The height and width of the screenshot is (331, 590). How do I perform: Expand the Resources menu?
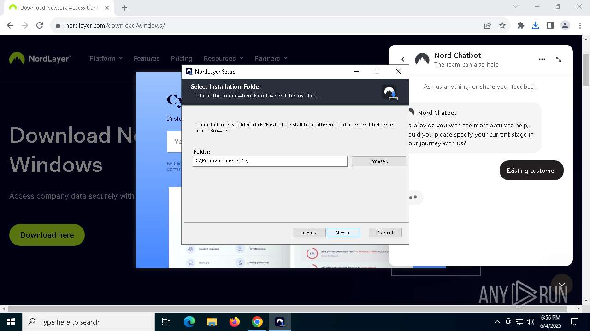tap(224, 58)
